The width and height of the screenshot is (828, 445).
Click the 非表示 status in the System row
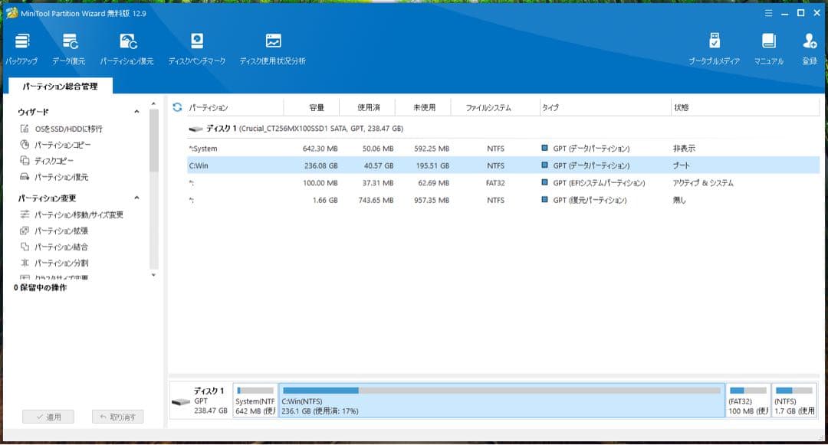pyautogui.click(x=684, y=149)
